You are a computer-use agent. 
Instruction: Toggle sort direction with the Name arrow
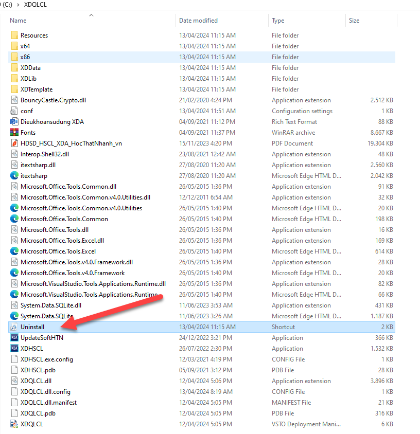tap(92, 15)
